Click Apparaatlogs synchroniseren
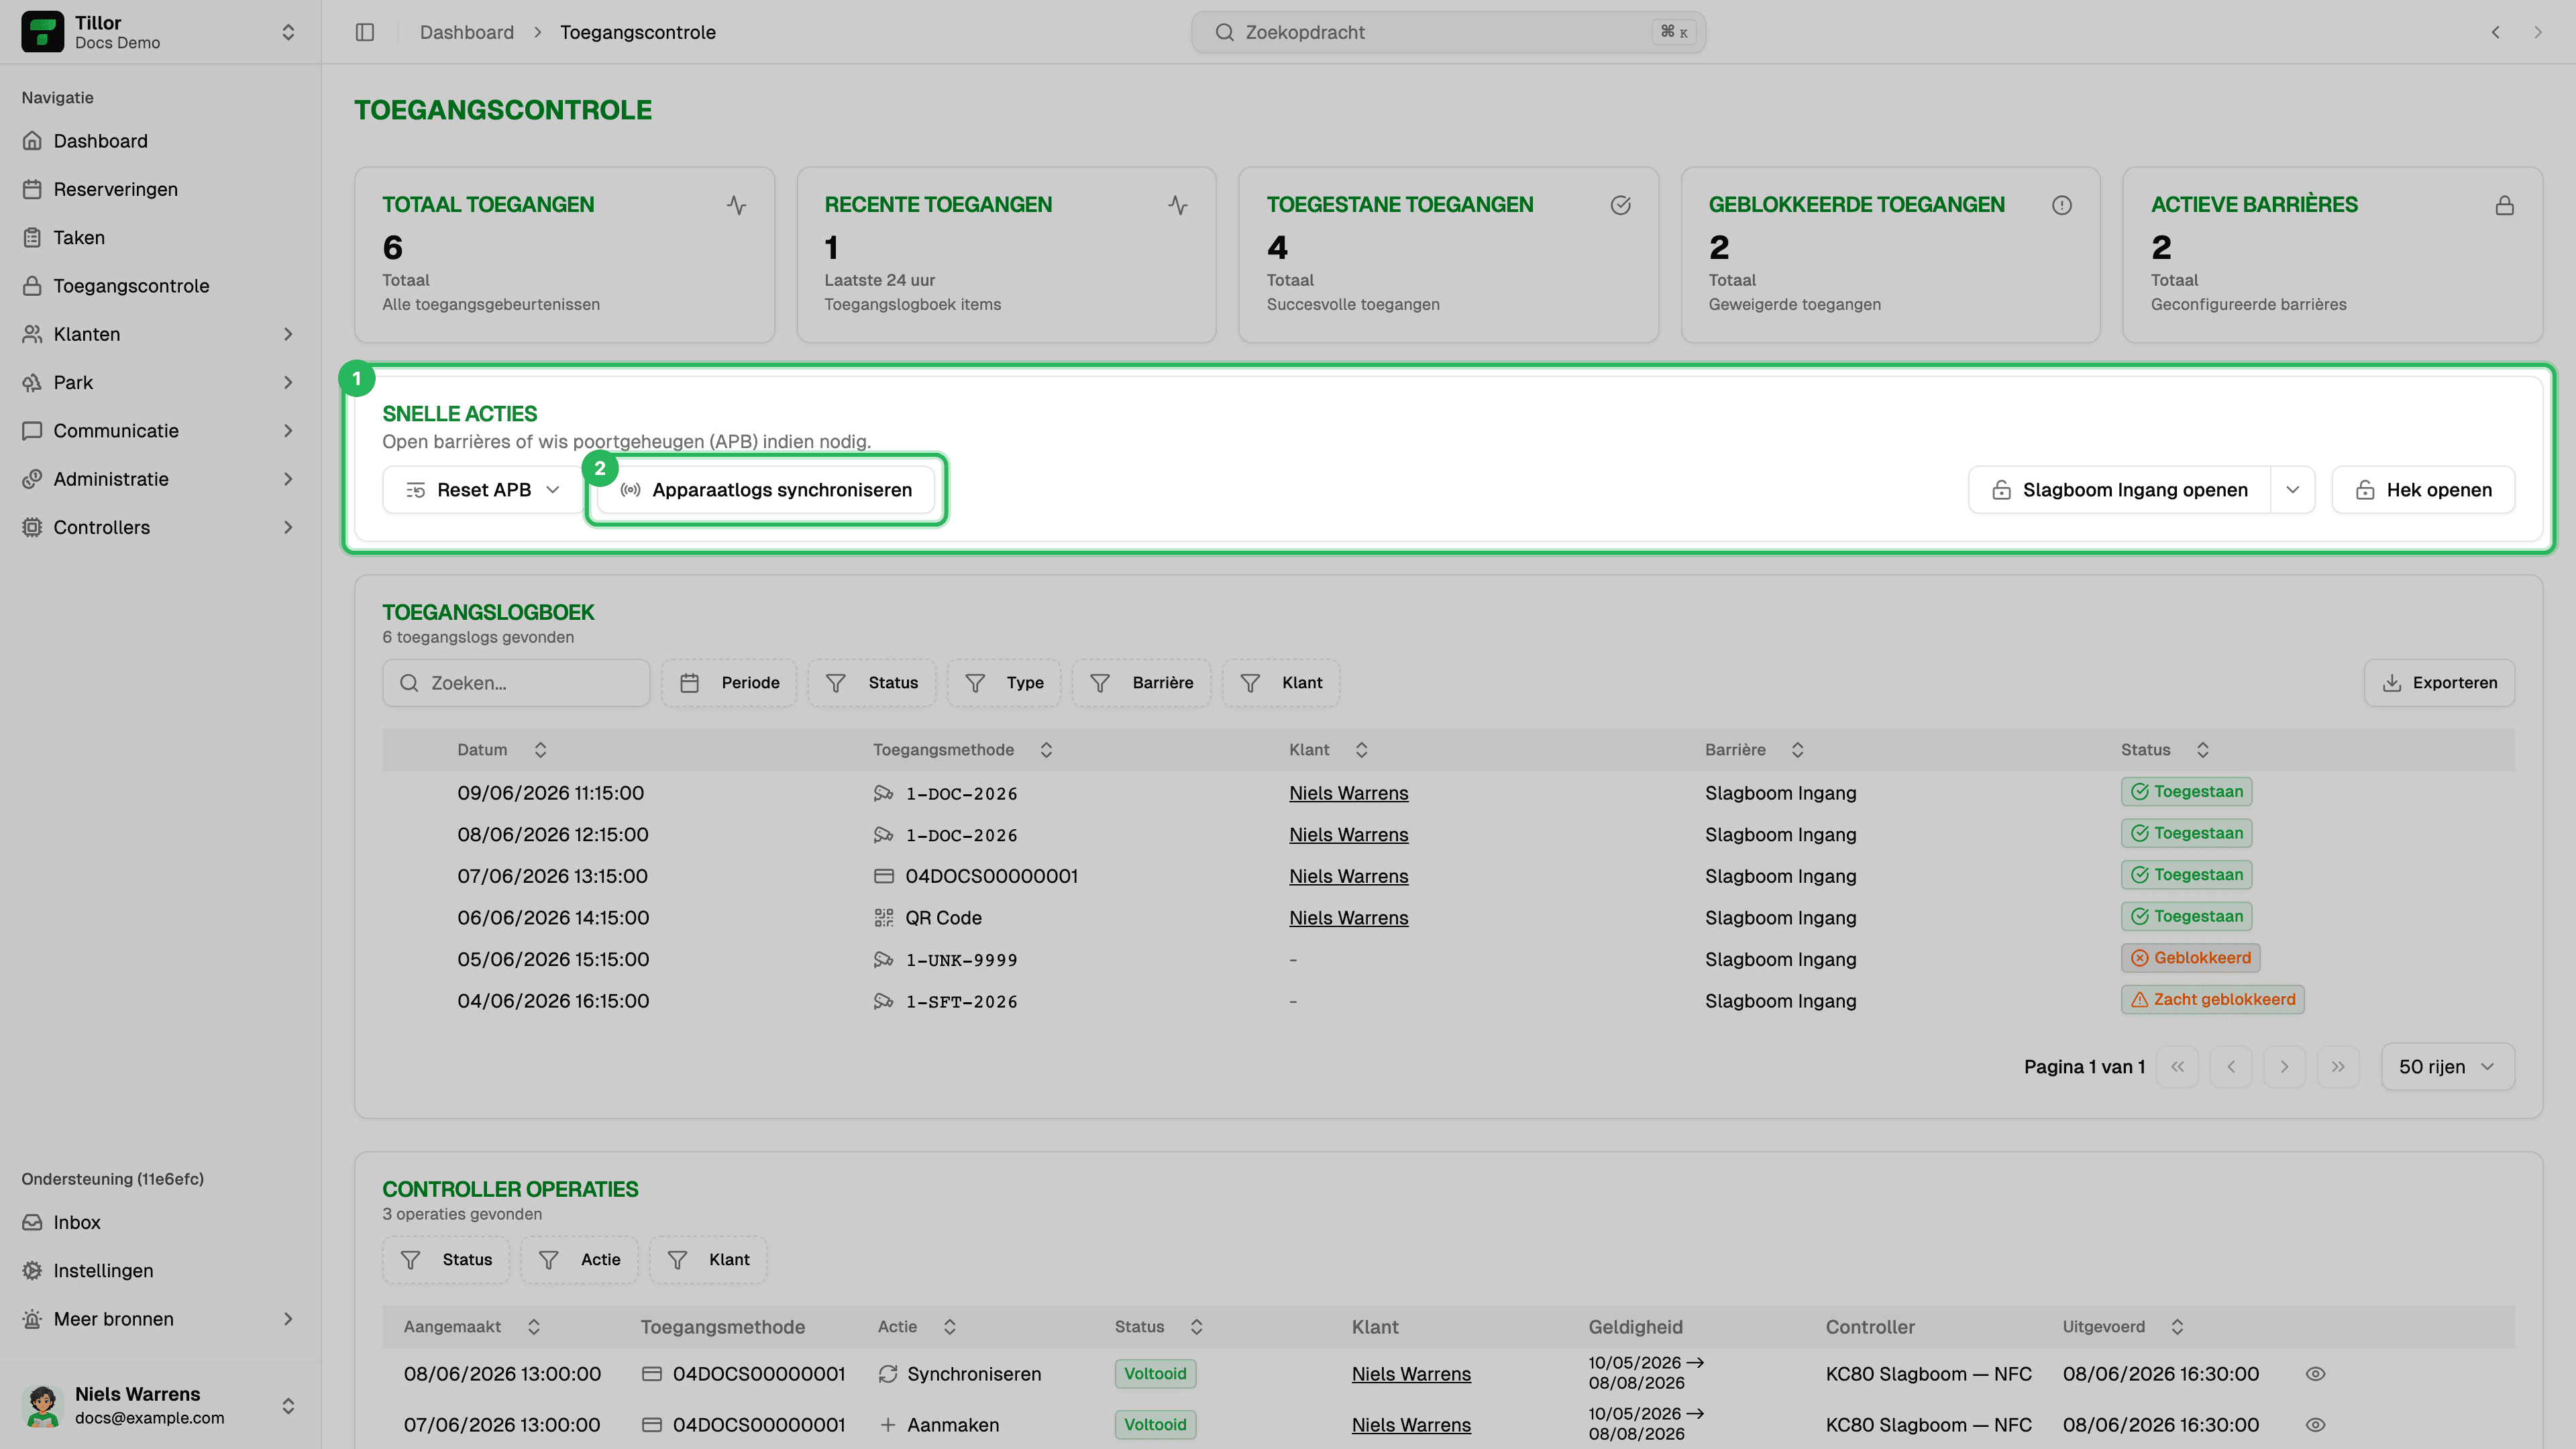Image resolution: width=2576 pixels, height=1449 pixels. click(x=766, y=490)
